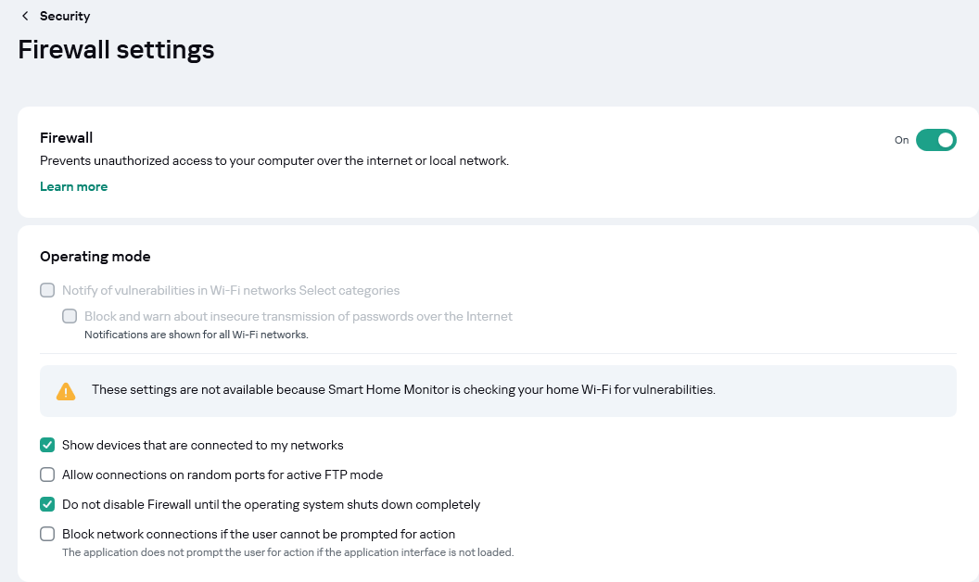This screenshot has width=979, height=582.
Task: Click the Operating mode section heading
Action: point(95,257)
